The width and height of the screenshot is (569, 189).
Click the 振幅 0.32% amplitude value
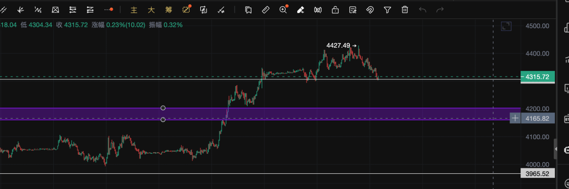click(166, 25)
